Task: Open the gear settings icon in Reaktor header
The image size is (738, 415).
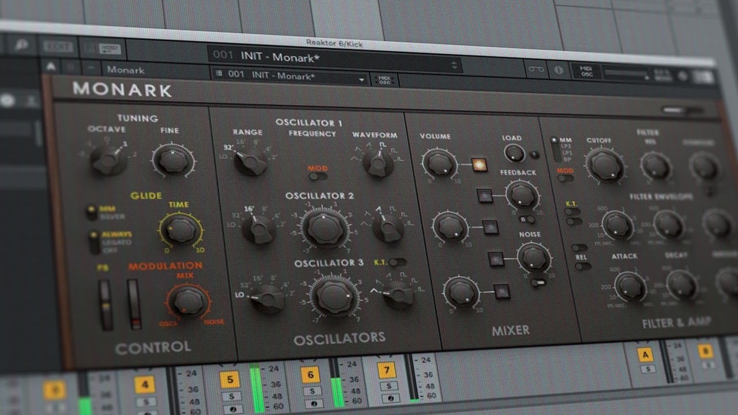Action: point(684,76)
